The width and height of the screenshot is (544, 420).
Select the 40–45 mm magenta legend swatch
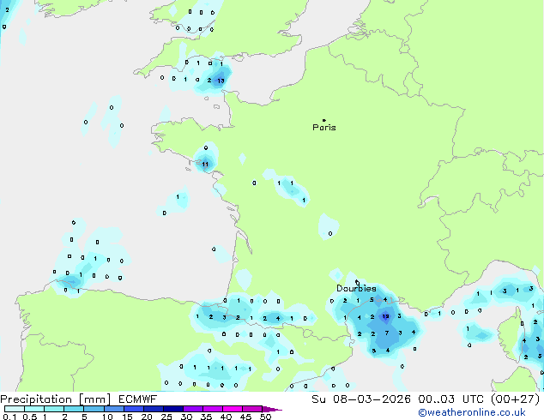coord(233,409)
